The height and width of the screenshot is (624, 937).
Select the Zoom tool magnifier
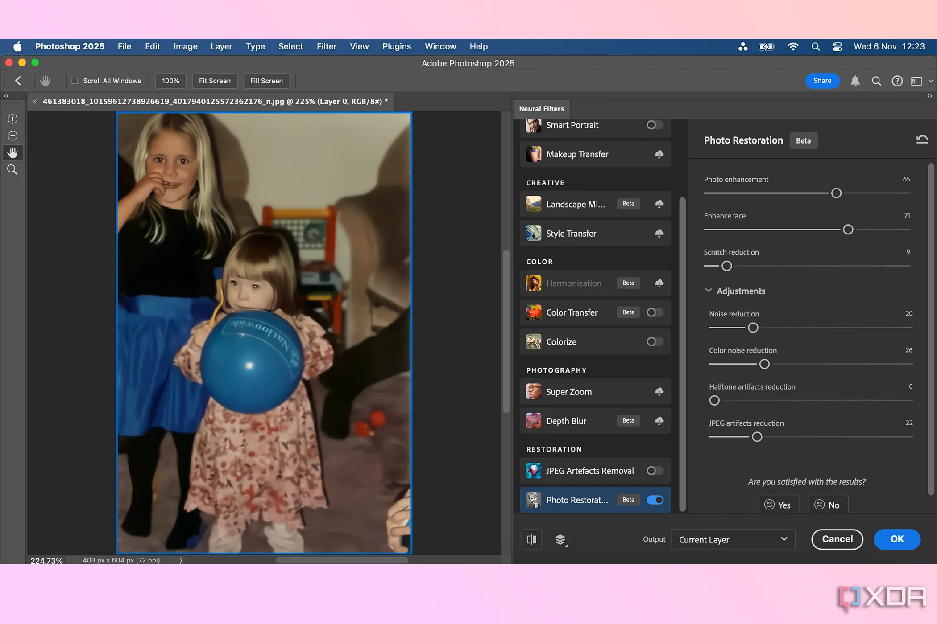point(12,170)
